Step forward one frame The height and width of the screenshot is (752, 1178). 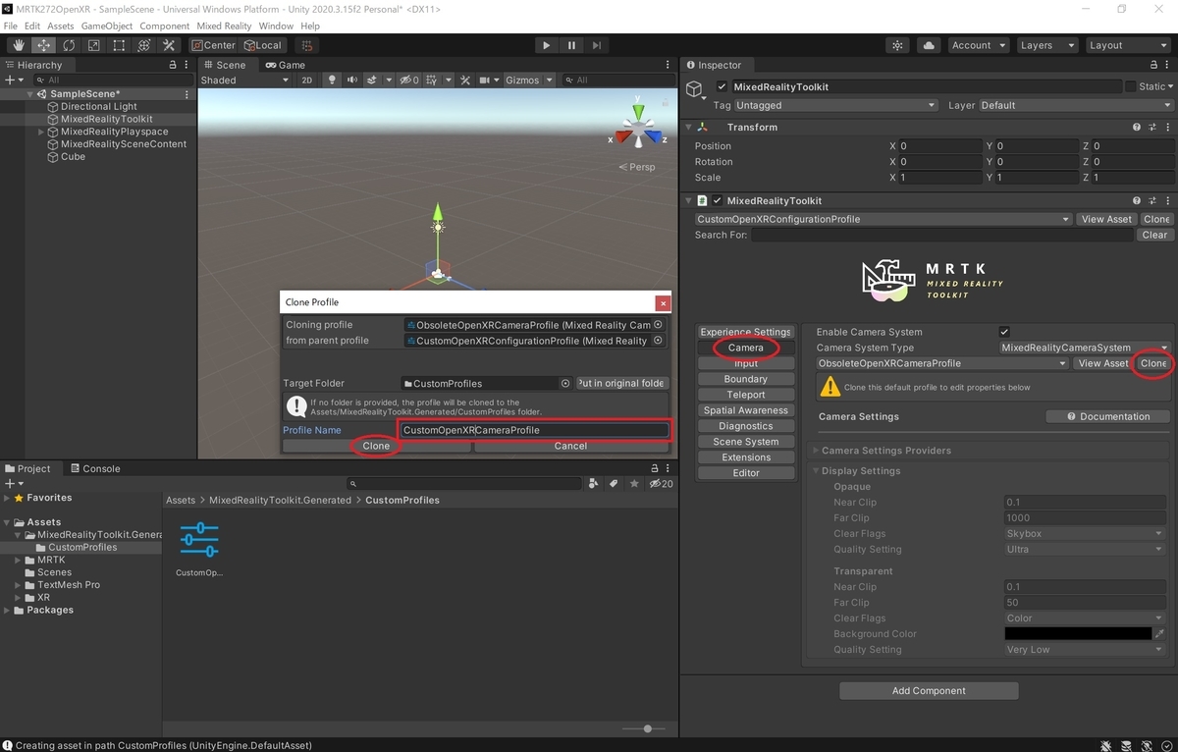tap(596, 45)
